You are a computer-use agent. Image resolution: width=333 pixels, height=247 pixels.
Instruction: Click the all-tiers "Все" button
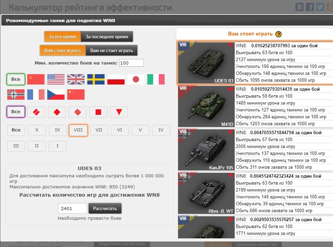pyautogui.click(x=16, y=130)
